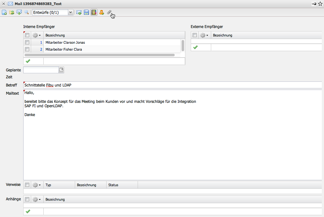Toggle select-all checkbox in Externe Empfänger header
Viewport: 324px width, 217px height.
tap(195, 35)
